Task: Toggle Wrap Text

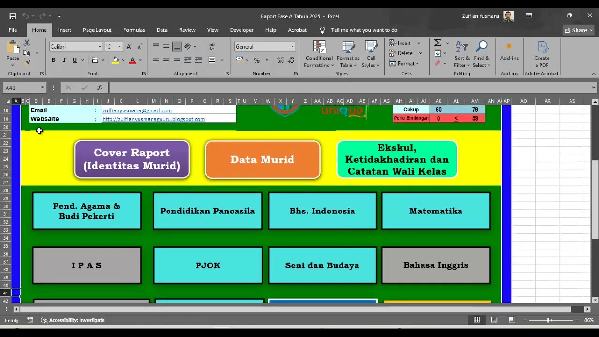Action: pyautogui.click(x=212, y=46)
